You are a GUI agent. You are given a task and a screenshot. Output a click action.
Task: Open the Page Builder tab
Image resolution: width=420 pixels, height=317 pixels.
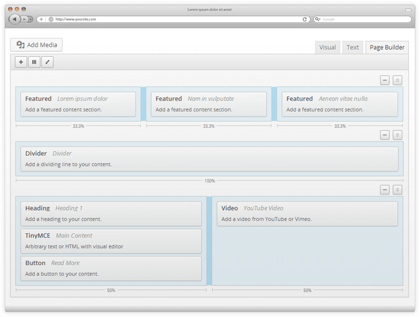[x=387, y=47]
